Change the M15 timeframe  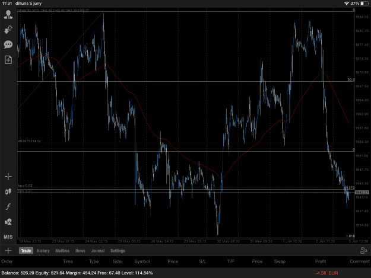click(8, 237)
